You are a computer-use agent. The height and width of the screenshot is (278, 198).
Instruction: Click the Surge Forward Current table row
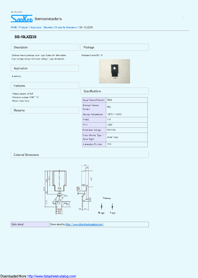pos(114,100)
